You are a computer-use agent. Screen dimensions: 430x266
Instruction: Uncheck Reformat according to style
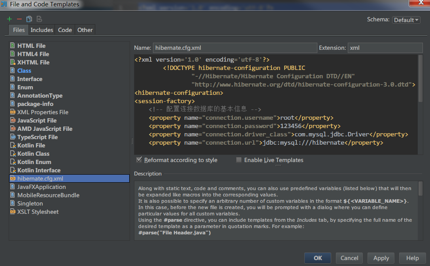point(139,160)
